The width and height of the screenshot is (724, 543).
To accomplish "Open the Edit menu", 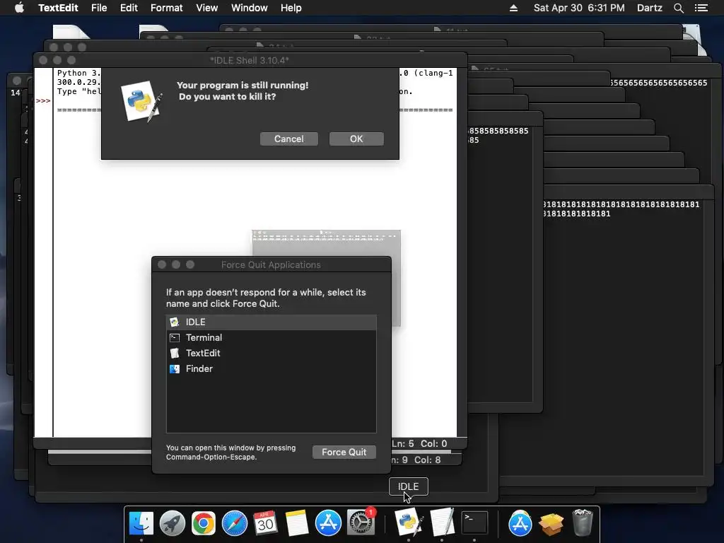I will coord(129,8).
